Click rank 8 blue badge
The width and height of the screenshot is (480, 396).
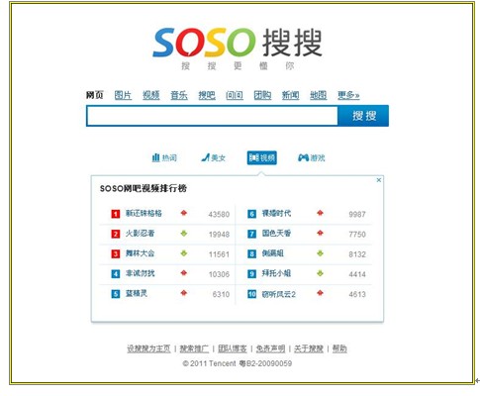251,253
